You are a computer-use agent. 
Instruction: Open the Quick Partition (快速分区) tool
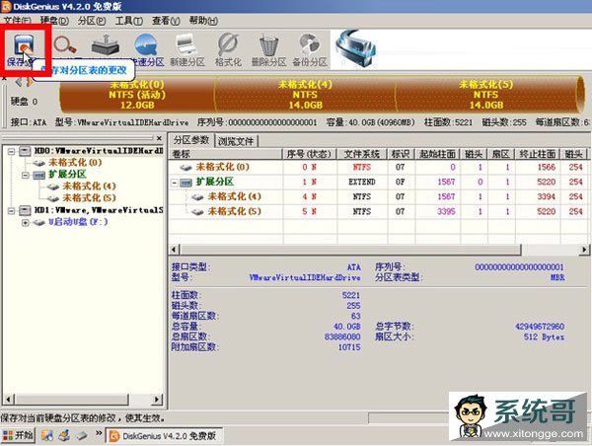coord(146,49)
